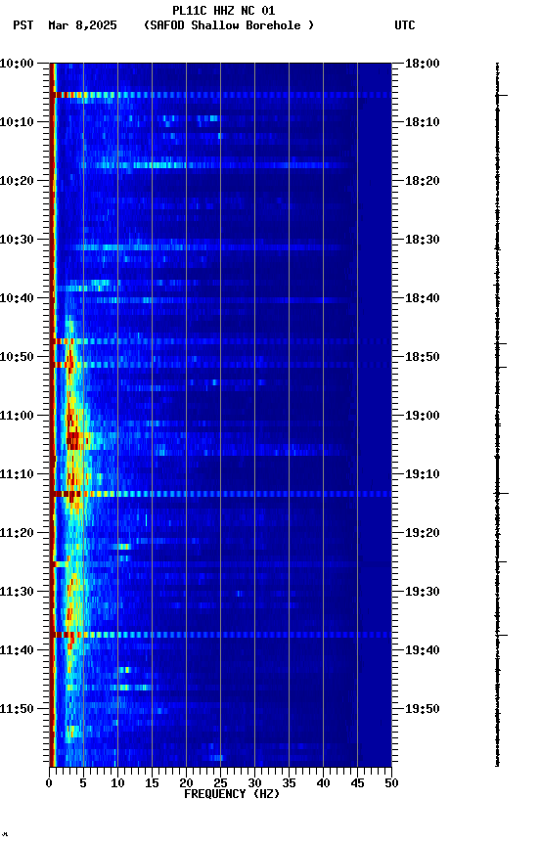This screenshot has height=845, width=540.
Task: Click the 11:10 PST time label
Action: pyautogui.click(x=17, y=474)
